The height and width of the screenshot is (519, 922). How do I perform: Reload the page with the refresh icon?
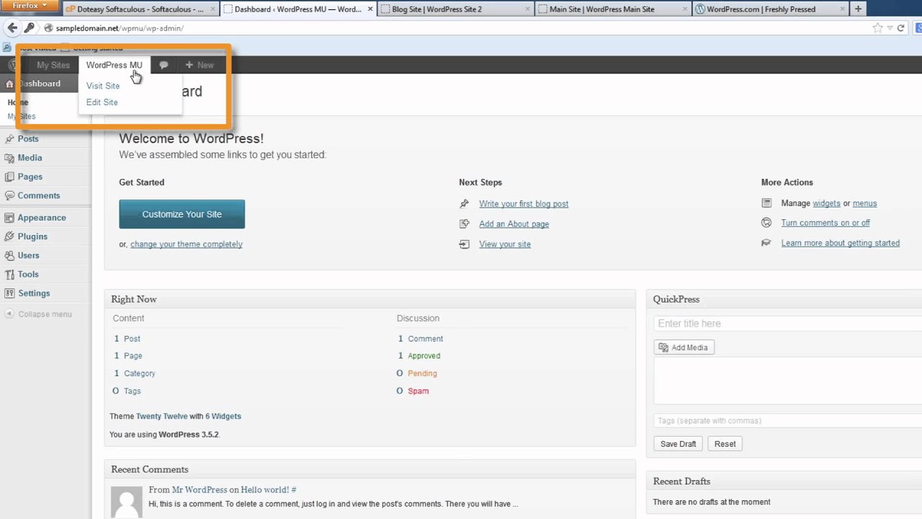900,28
